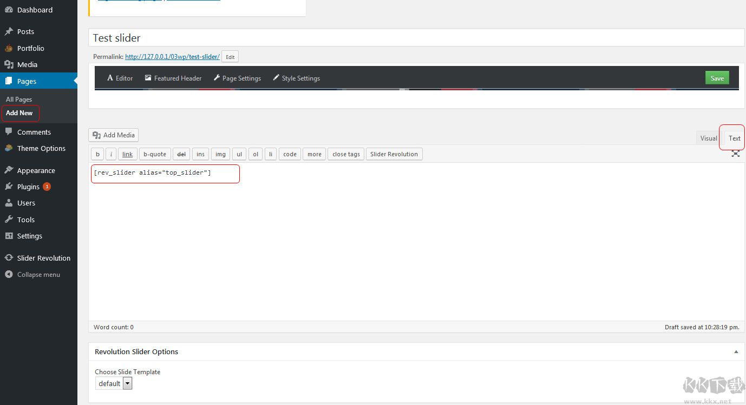Toggle fullscreen distraction-free writing icon

pos(736,154)
